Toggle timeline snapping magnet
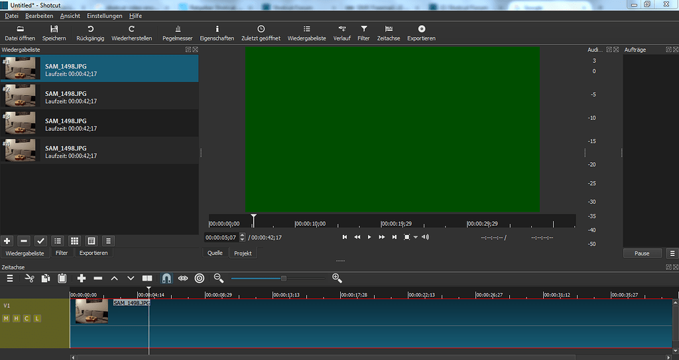The width and height of the screenshot is (679, 360). coord(166,279)
